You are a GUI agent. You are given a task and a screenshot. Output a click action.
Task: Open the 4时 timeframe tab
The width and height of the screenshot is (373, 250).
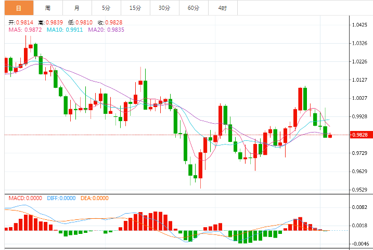[x=223, y=8]
